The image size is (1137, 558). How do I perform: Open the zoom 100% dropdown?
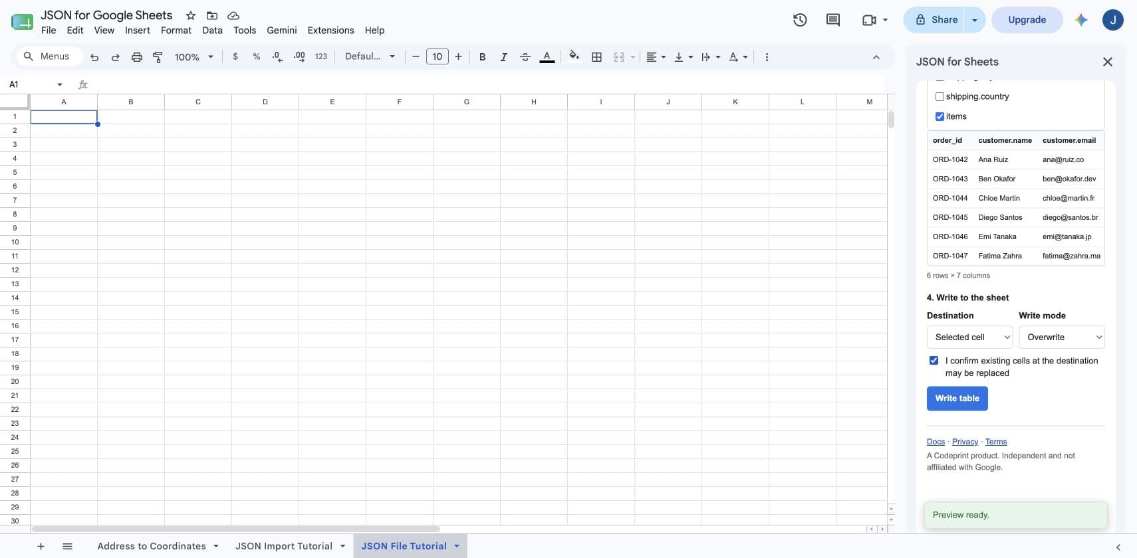tap(194, 57)
